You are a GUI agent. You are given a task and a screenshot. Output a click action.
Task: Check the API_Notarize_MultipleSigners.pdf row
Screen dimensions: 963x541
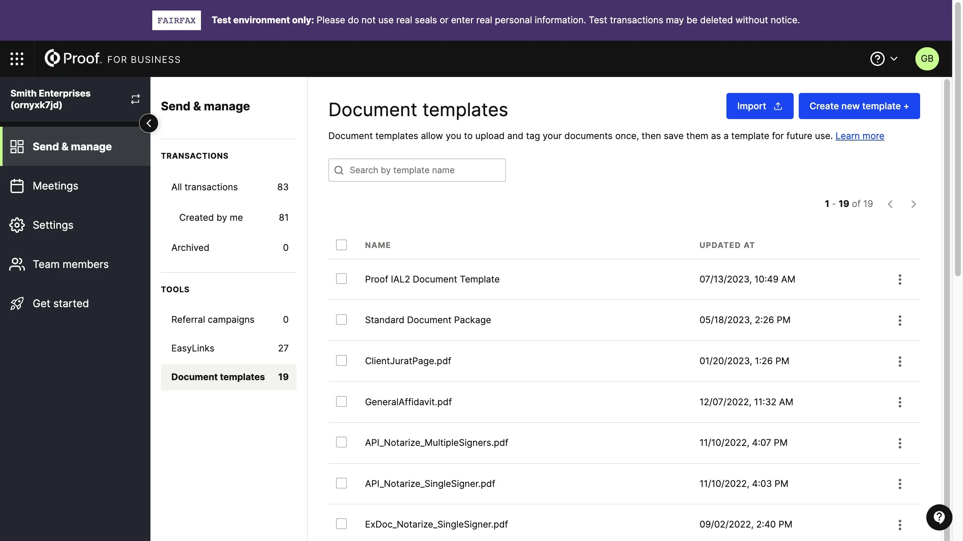[341, 442]
